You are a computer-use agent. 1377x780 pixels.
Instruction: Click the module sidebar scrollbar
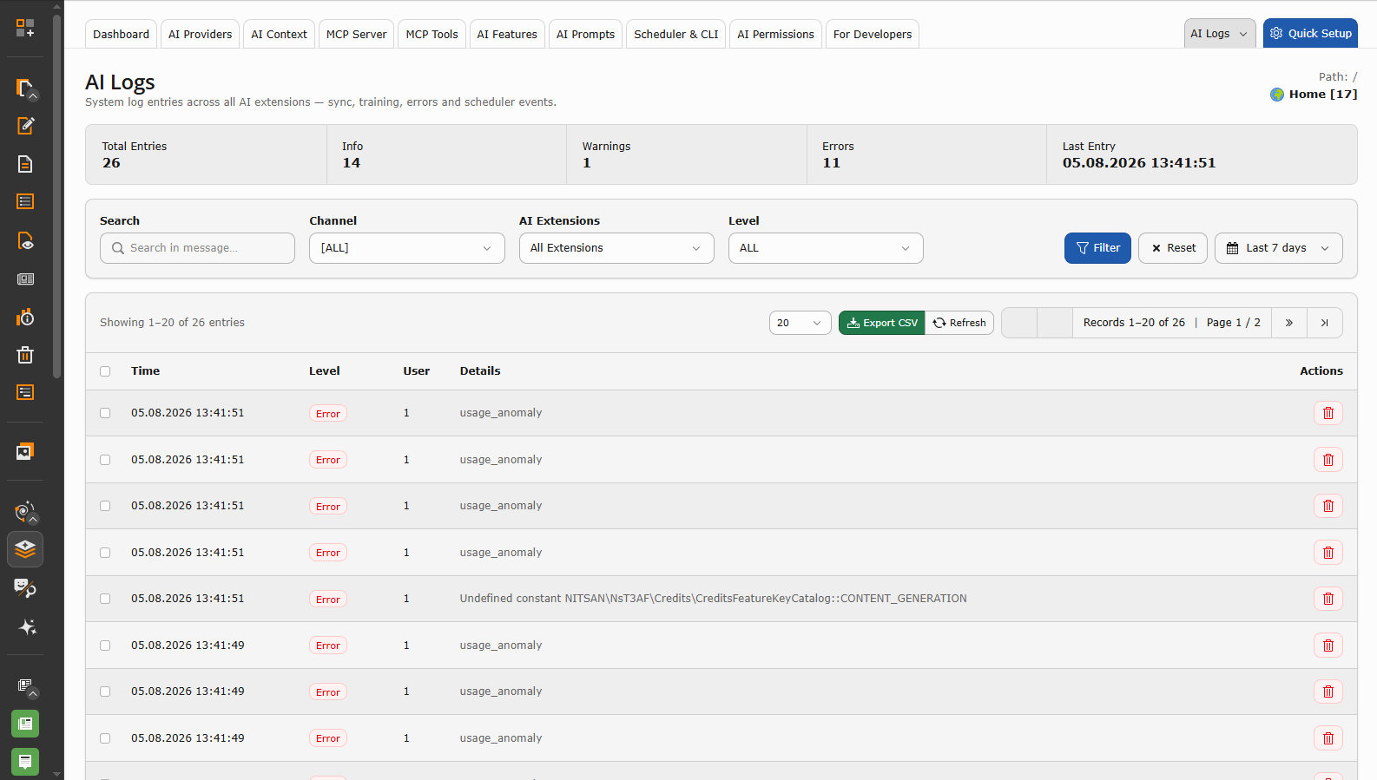pyautogui.click(x=57, y=195)
